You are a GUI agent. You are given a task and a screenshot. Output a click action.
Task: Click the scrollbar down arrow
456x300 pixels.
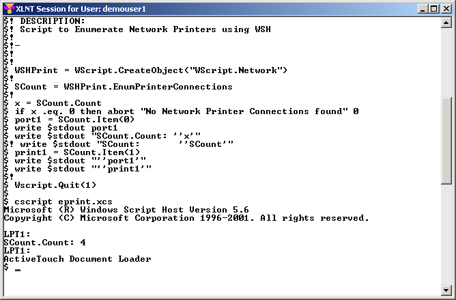[x=446, y=290]
